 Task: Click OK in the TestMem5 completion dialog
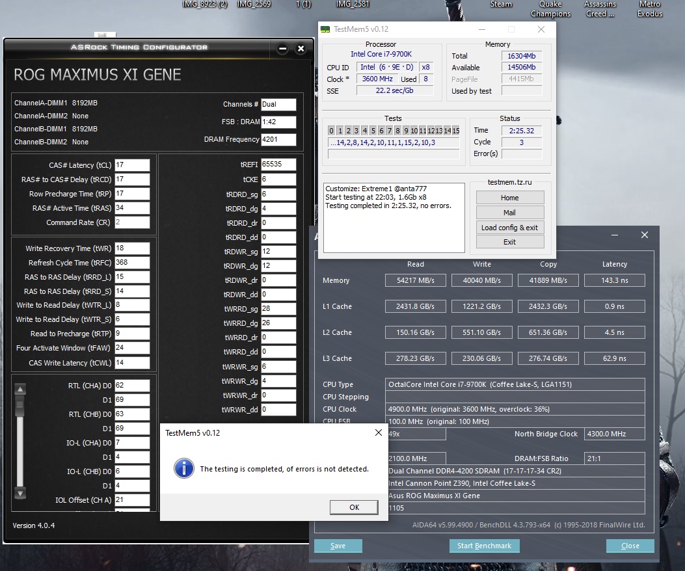pyautogui.click(x=354, y=507)
